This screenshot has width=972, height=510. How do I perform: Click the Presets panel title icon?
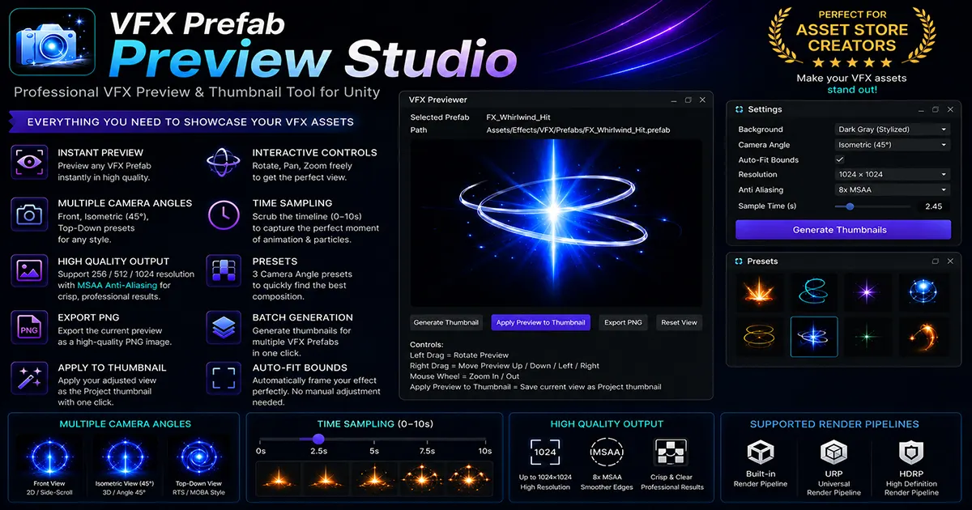point(739,261)
